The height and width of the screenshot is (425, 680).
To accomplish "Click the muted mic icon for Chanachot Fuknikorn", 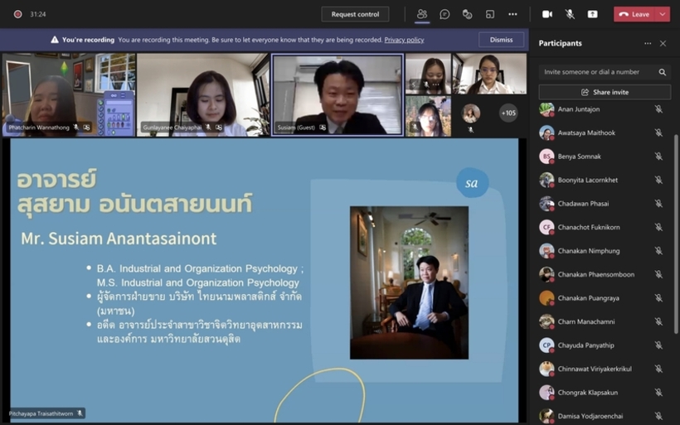I will point(658,227).
